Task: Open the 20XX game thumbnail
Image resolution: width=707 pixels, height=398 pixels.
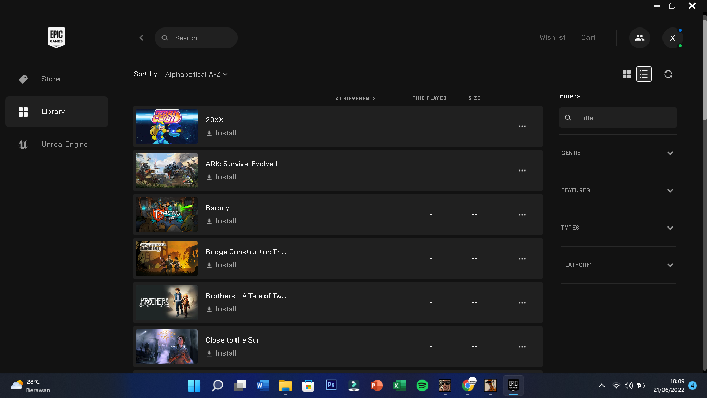Action: click(167, 126)
